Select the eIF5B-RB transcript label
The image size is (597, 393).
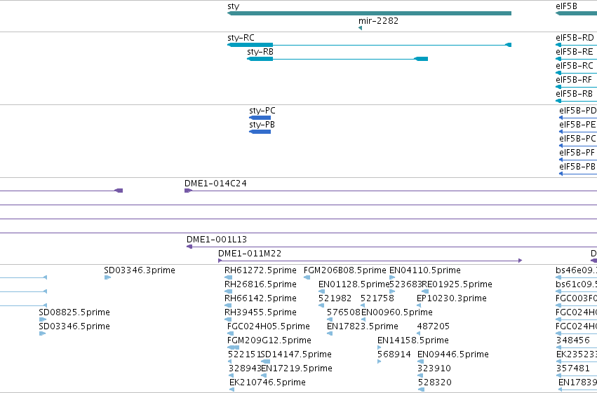tap(574, 95)
